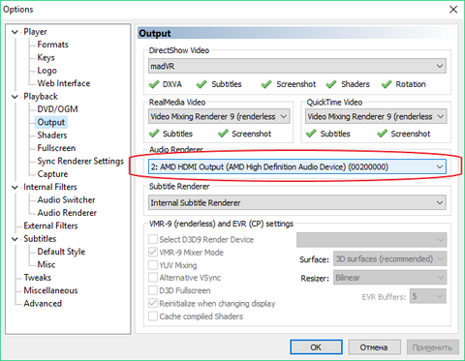The height and width of the screenshot is (361, 465).
Task: Open the Subtitle Renderer dropdown
Action: click(297, 202)
